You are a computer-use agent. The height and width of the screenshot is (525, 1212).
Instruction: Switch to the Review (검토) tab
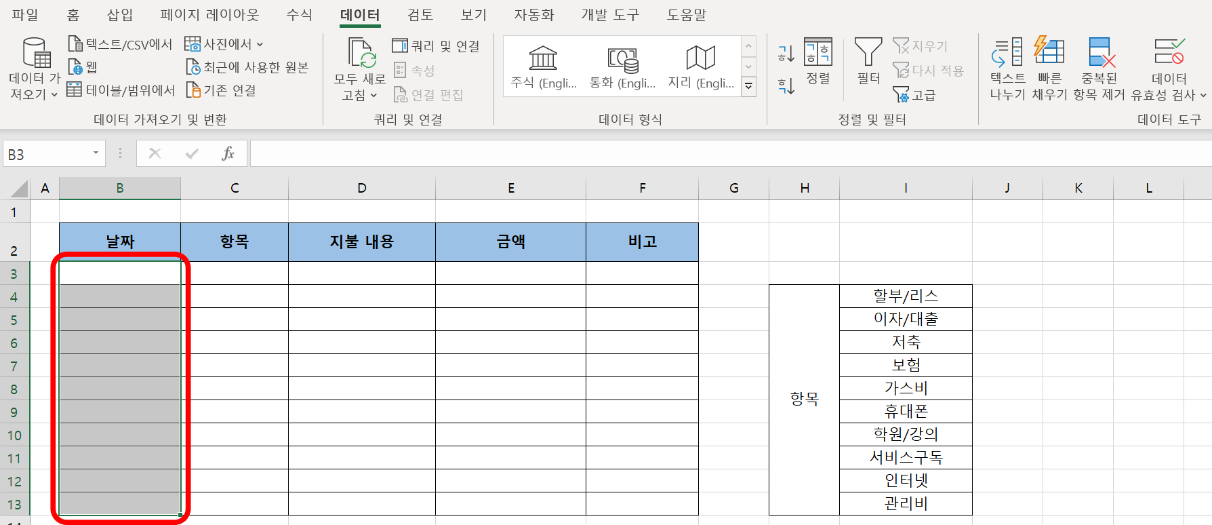[x=420, y=15]
